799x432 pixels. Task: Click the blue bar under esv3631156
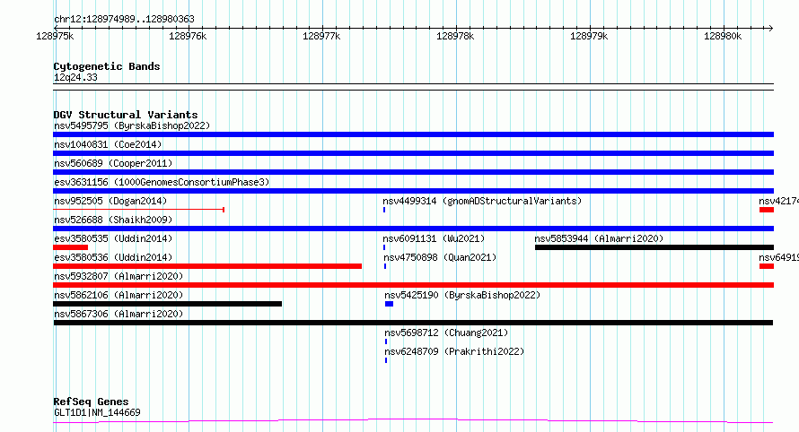coord(413,191)
